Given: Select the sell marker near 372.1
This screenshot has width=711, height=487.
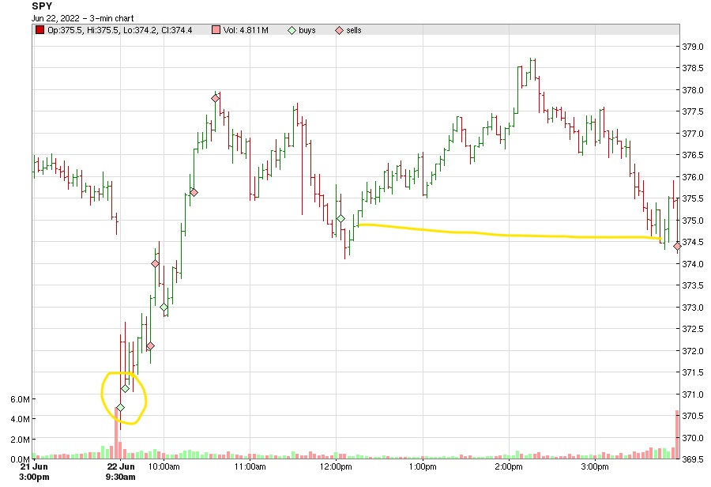Looking at the screenshot, I should point(151,346).
